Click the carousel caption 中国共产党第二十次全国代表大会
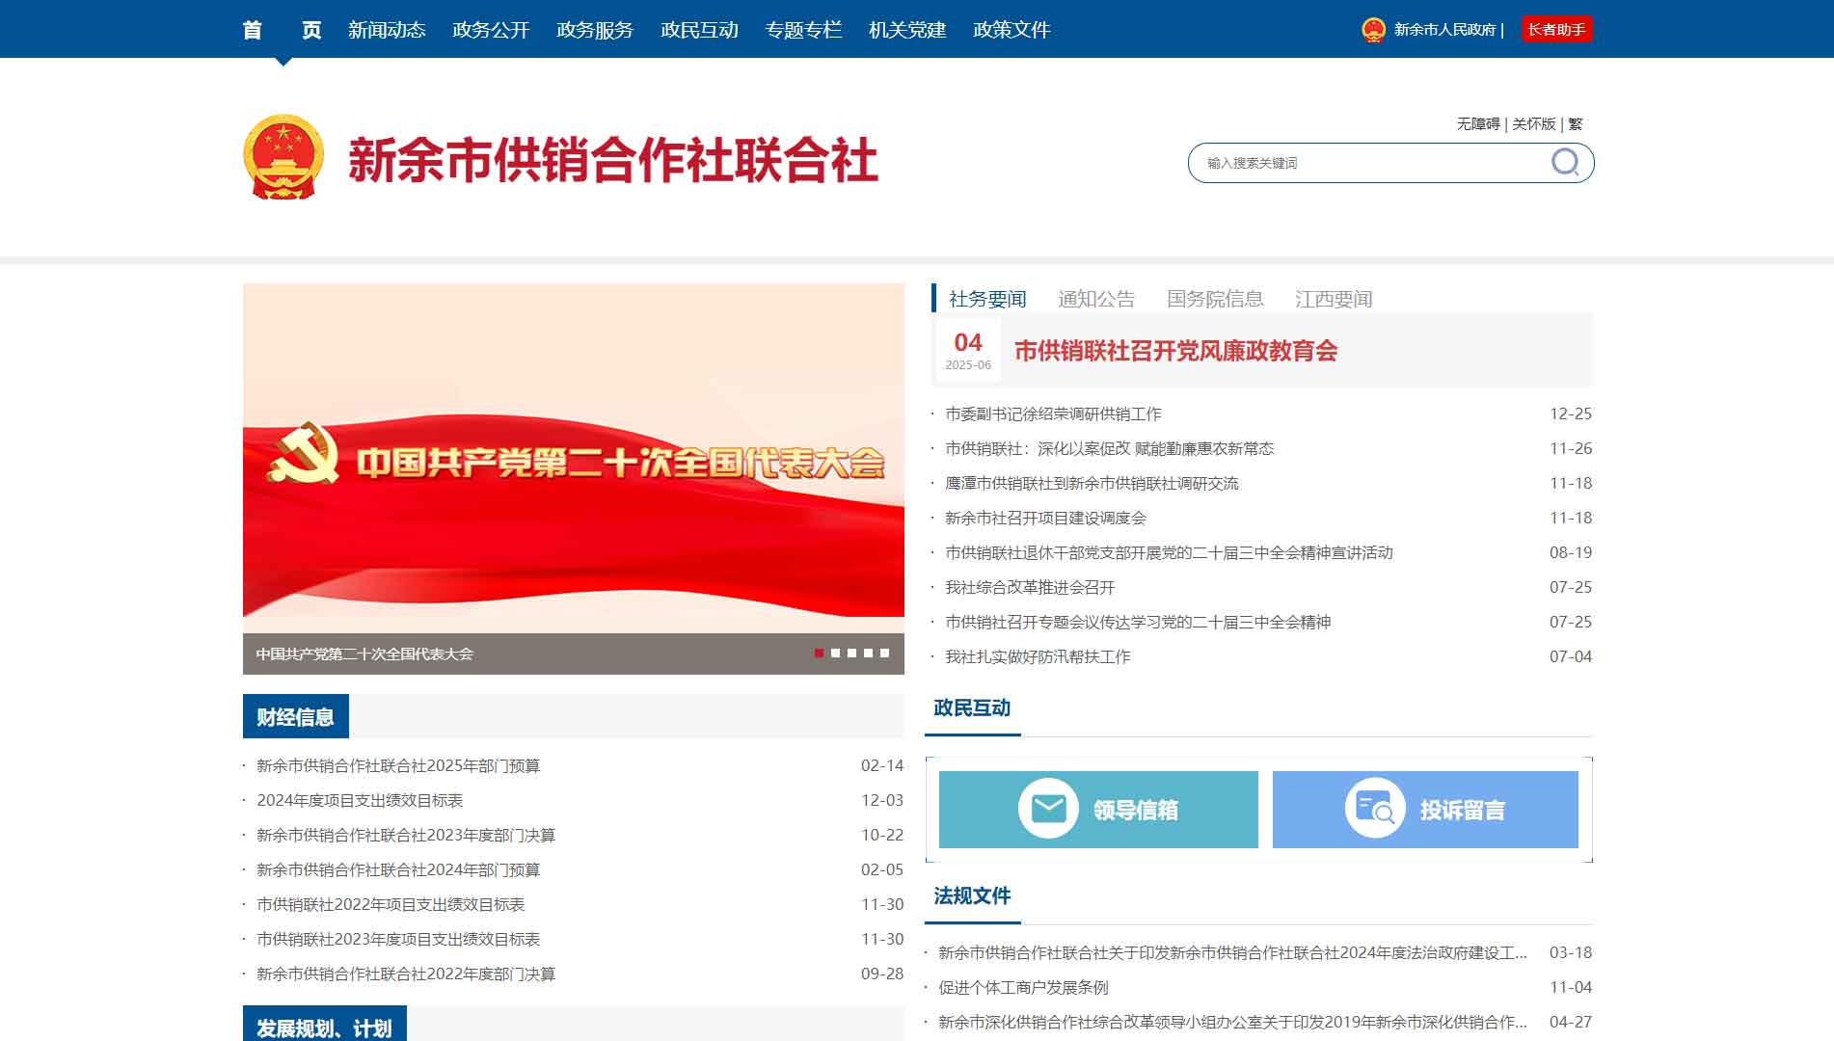This screenshot has width=1834, height=1041. click(x=364, y=654)
